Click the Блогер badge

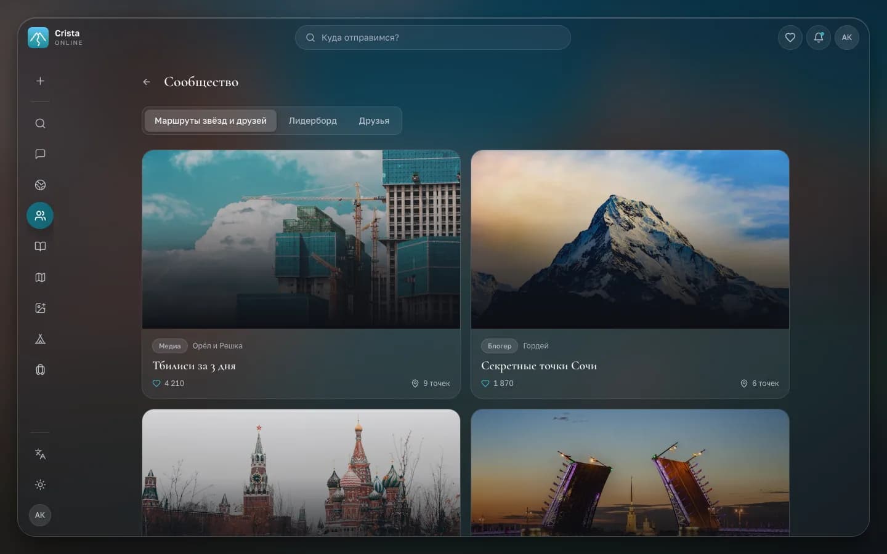(500, 346)
